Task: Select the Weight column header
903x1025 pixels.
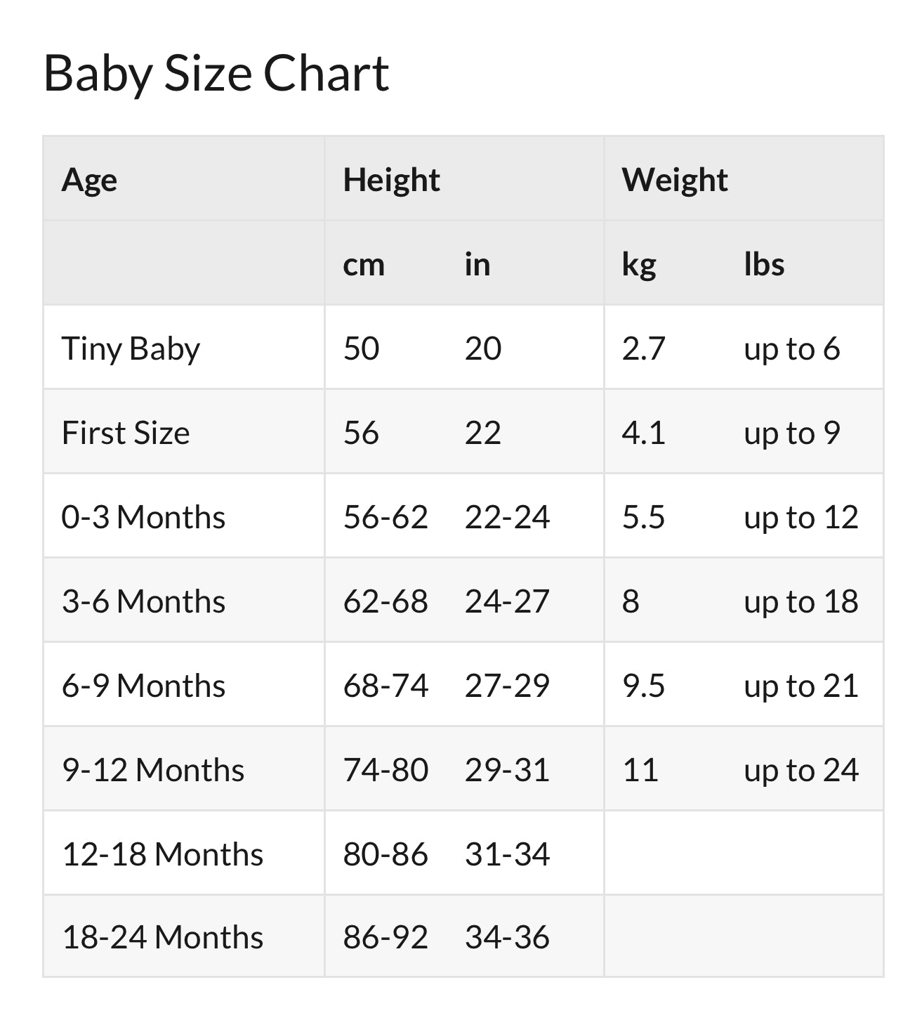Action: tap(674, 180)
